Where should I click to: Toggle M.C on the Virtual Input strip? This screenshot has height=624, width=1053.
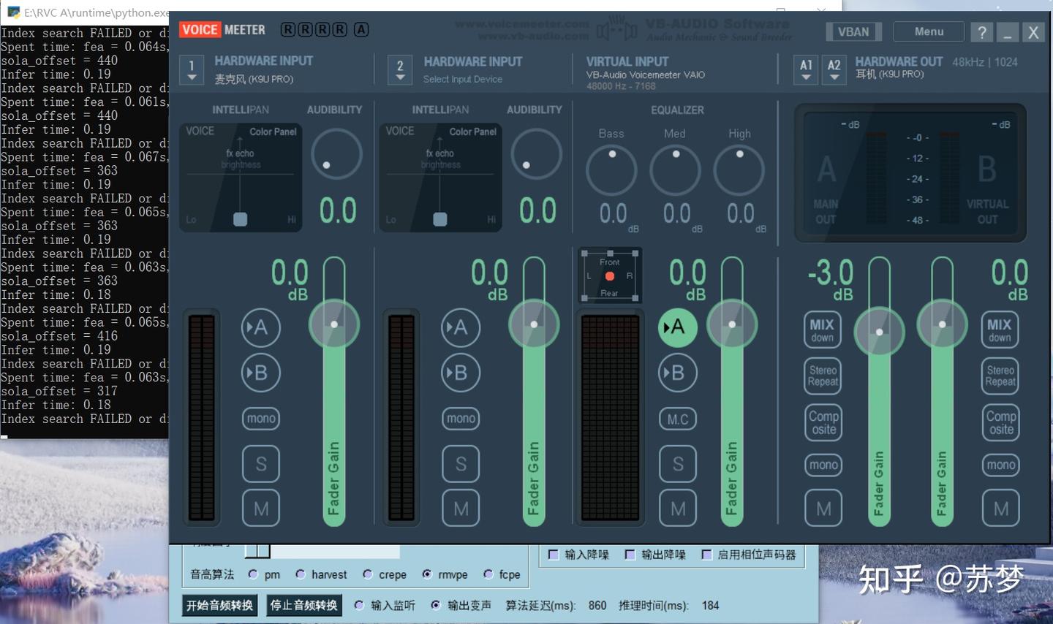point(678,419)
